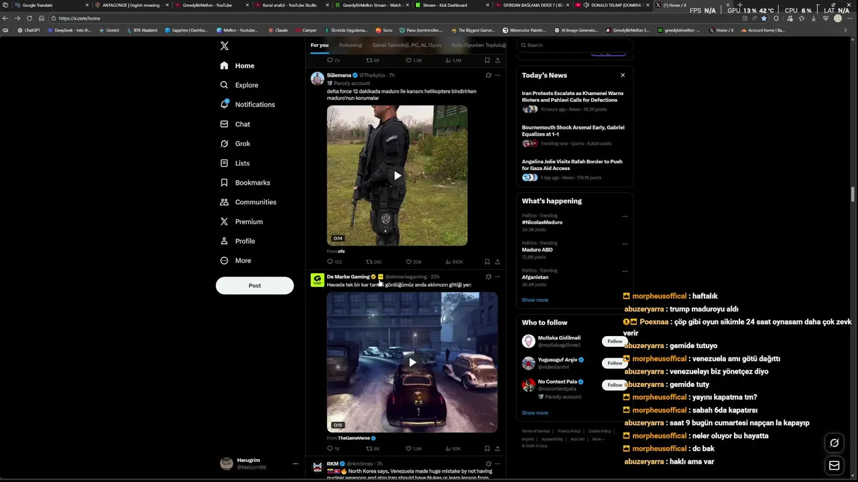Click the X search field
The height and width of the screenshot is (482, 858).
coord(575,45)
